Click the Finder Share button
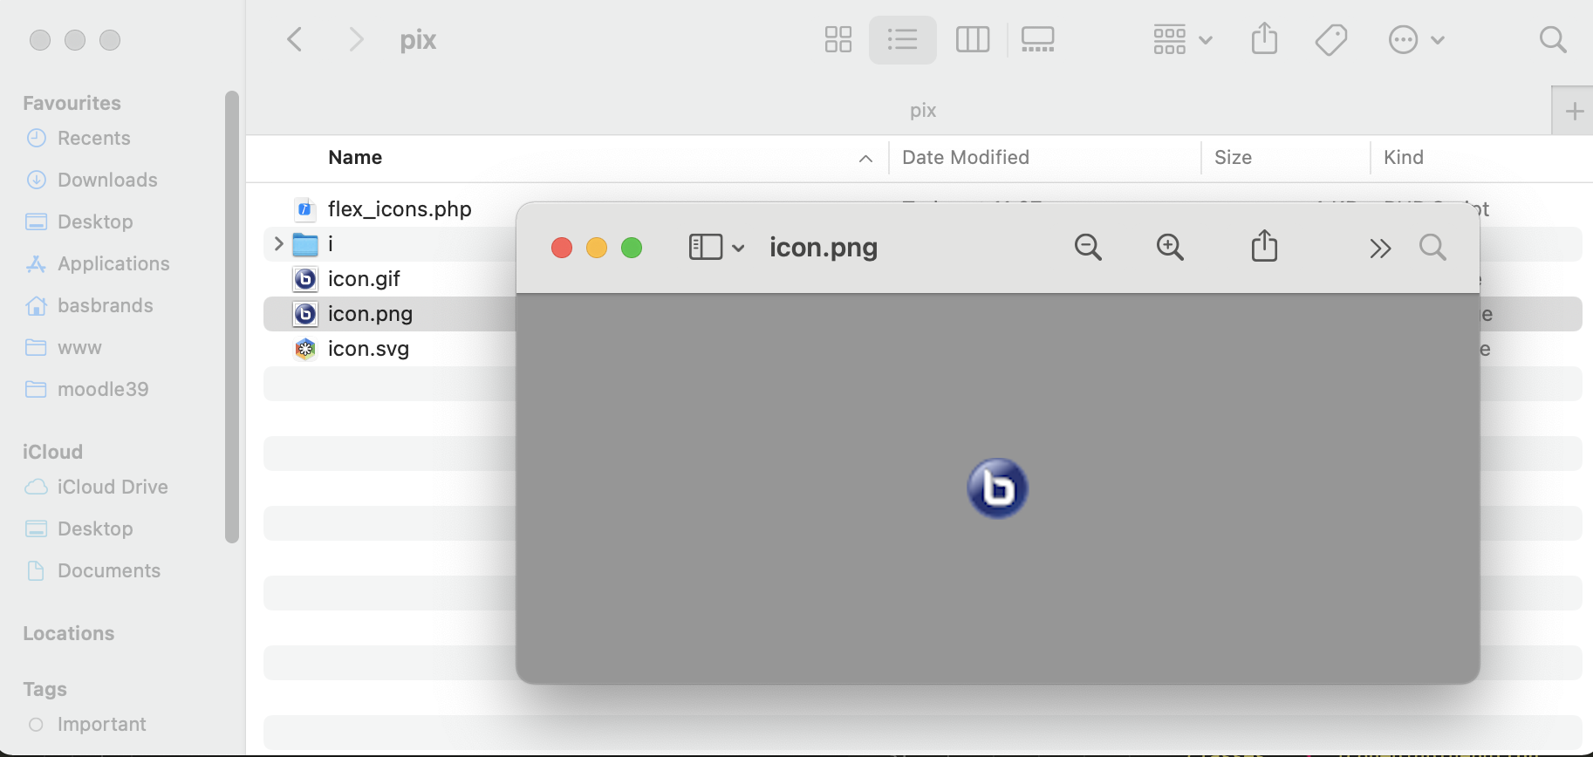The image size is (1593, 757). click(1264, 38)
